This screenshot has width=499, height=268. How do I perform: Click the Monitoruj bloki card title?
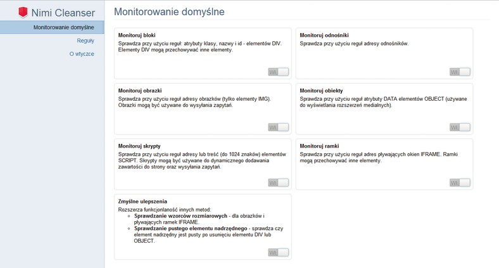[x=137, y=35]
